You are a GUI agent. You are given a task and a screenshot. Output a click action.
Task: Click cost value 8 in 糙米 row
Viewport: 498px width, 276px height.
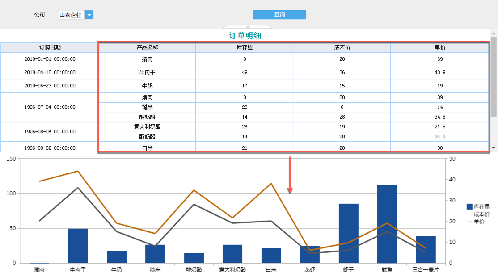[x=342, y=107]
